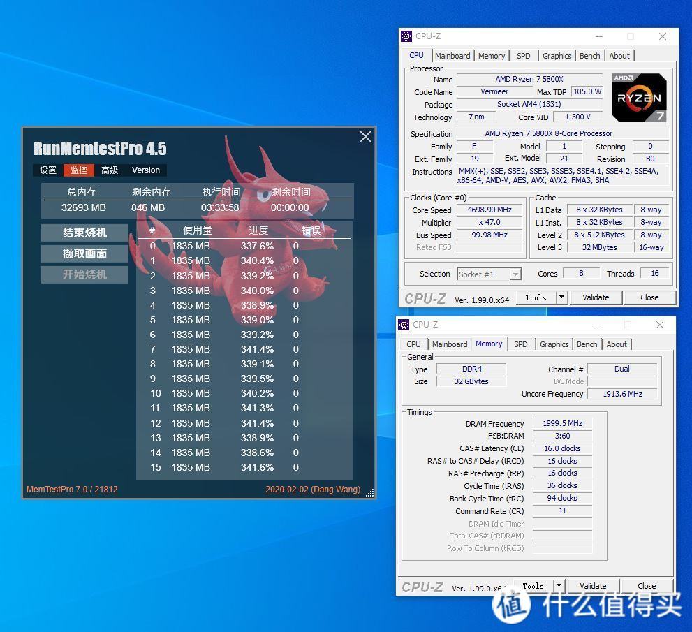Open Mainboard tab in bottom CPU-Z window
The image size is (692, 632).
450,344
